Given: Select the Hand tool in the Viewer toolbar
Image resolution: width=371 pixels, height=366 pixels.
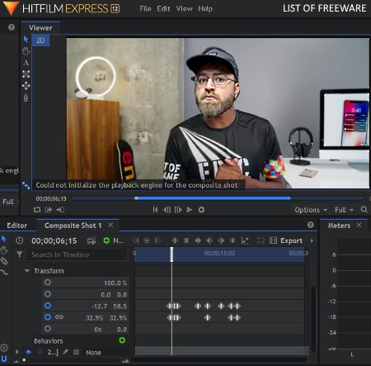Looking at the screenshot, I should point(26,51).
